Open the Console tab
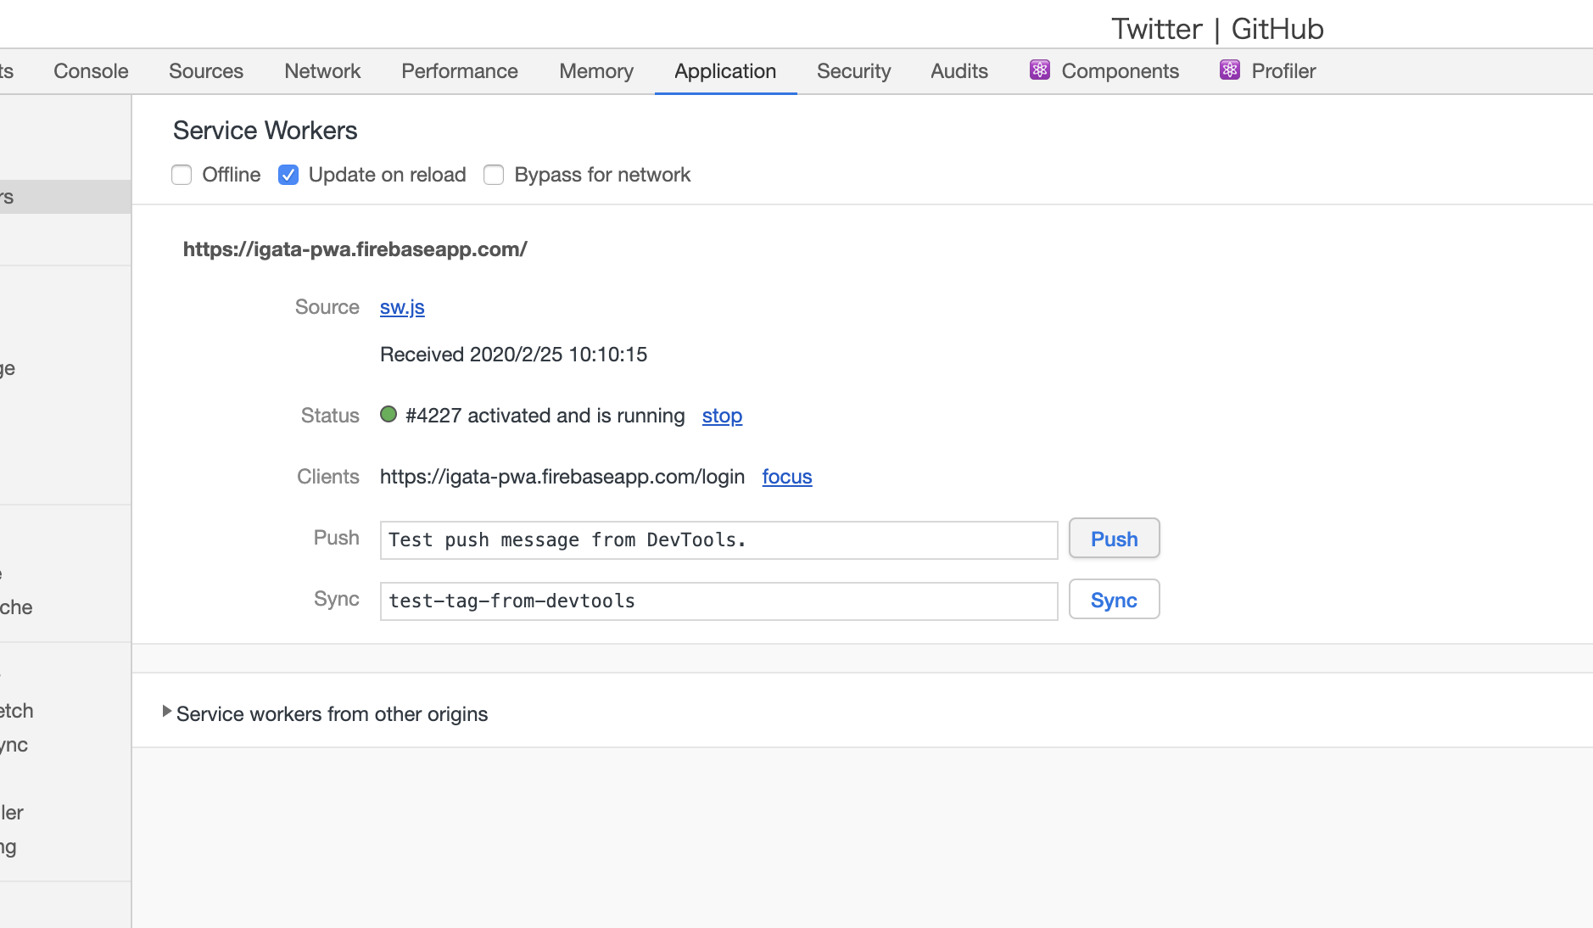 coord(91,71)
